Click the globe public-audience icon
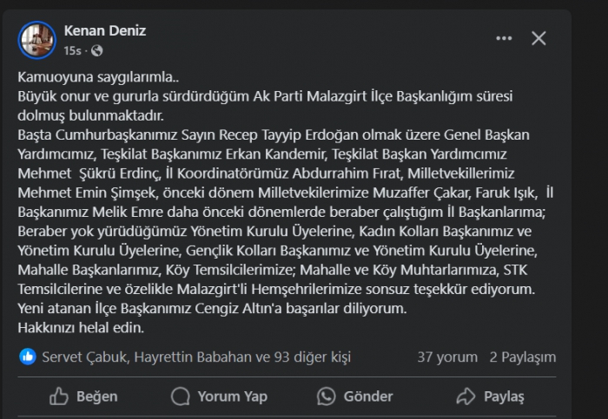 click(96, 50)
